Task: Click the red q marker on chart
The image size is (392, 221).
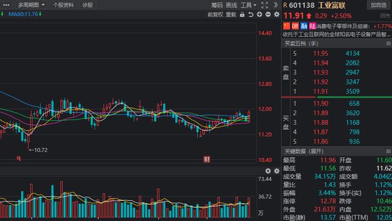Action: click(x=18, y=158)
